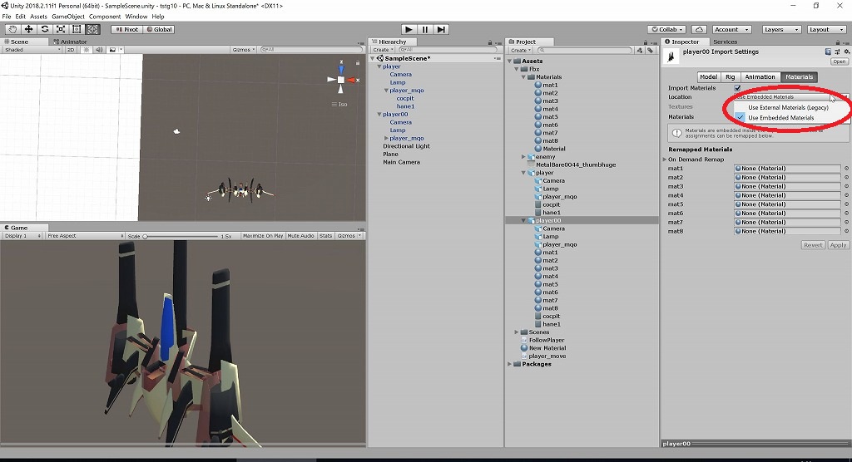Toggle Maximize On Play option
The width and height of the screenshot is (852, 462).
tap(263, 236)
